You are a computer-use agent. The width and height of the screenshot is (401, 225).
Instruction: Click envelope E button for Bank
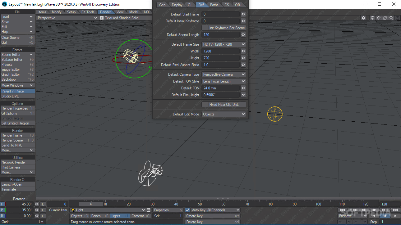tap(43, 216)
